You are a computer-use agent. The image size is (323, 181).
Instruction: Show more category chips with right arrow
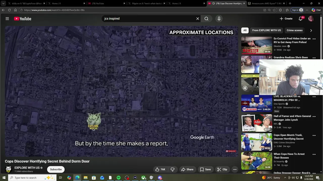311,30
